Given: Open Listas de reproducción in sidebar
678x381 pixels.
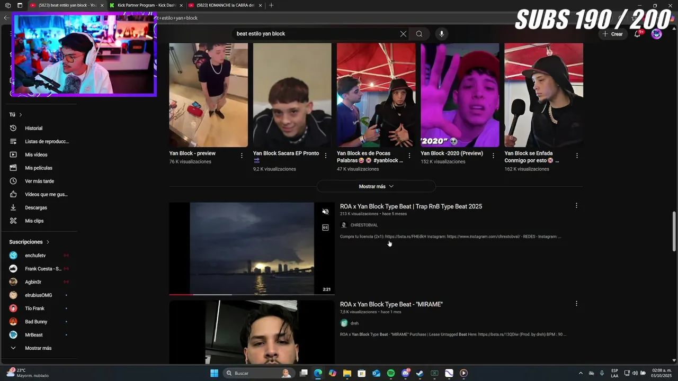Looking at the screenshot, I should coord(39,141).
